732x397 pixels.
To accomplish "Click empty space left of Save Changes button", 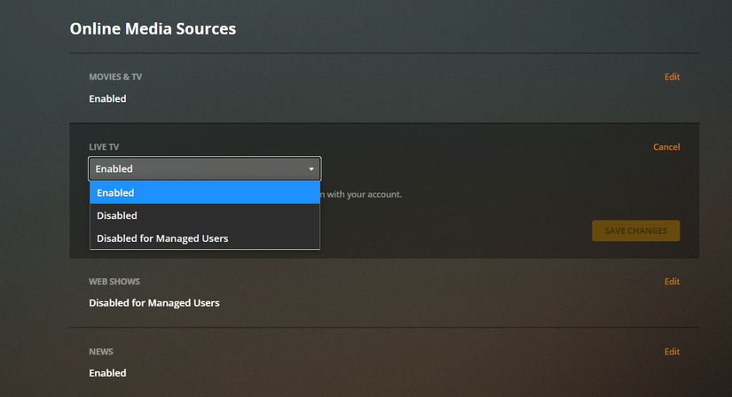I will 461,231.
